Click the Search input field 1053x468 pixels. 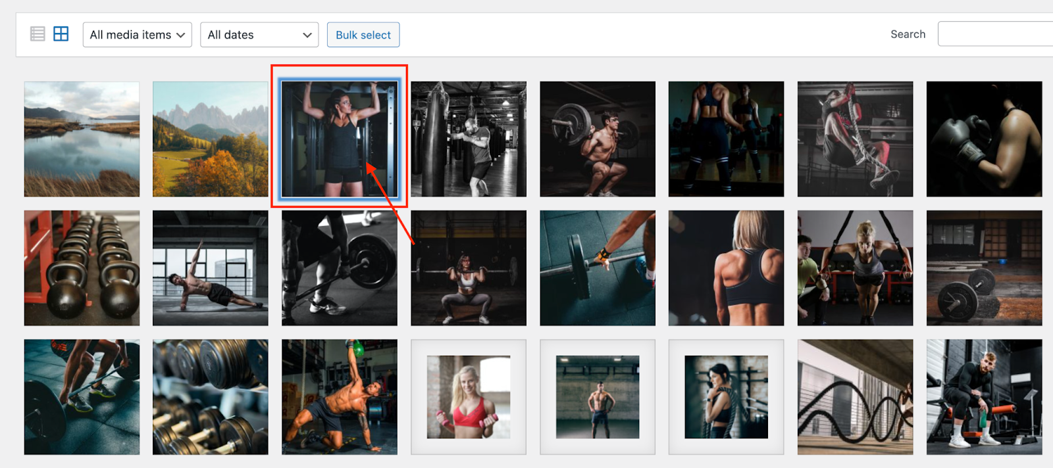pyautogui.click(x=995, y=34)
